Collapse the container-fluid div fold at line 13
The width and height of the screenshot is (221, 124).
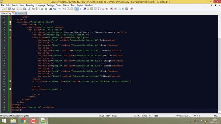[10, 22]
